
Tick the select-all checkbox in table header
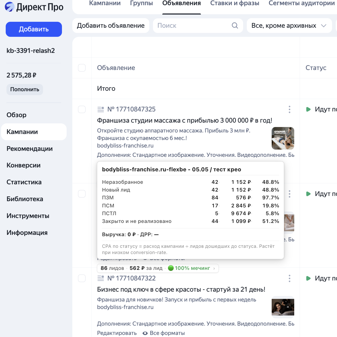82,68
